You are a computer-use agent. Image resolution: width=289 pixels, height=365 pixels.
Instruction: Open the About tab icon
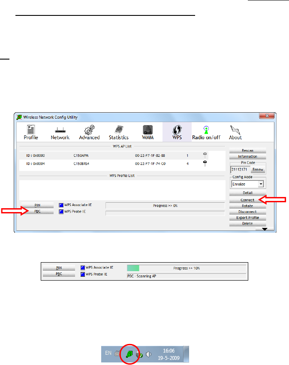tap(235, 130)
